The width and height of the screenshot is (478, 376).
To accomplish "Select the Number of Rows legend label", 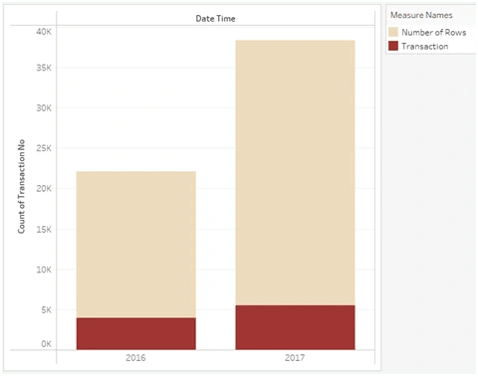I will [434, 32].
